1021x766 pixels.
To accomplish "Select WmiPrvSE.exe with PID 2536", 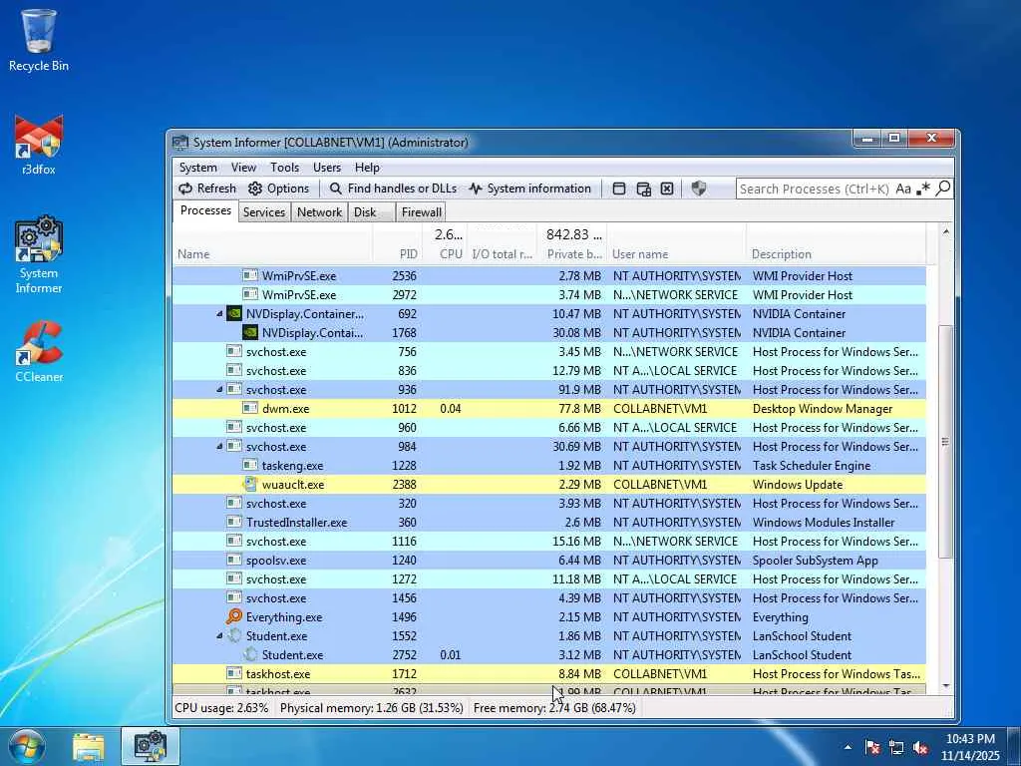I will tap(549, 276).
